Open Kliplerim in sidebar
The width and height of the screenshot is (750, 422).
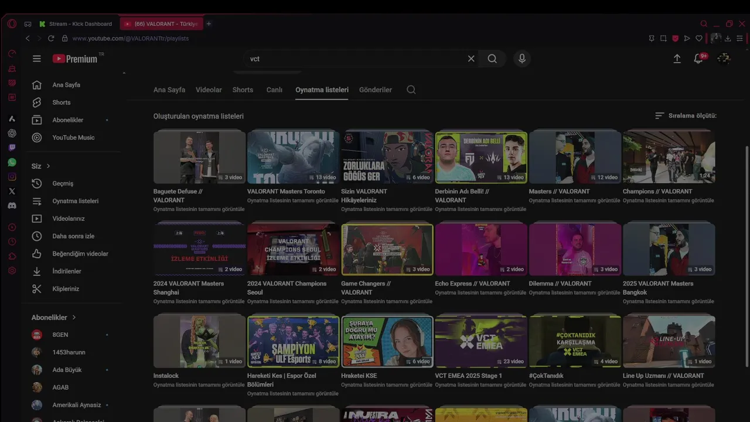tap(74, 289)
